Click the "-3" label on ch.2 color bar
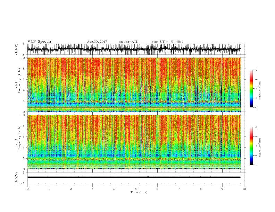 256,127
